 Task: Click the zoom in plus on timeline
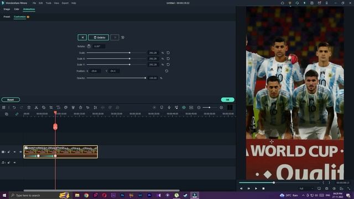(x=221, y=108)
